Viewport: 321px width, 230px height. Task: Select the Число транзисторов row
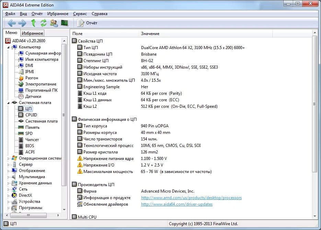(117, 139)
